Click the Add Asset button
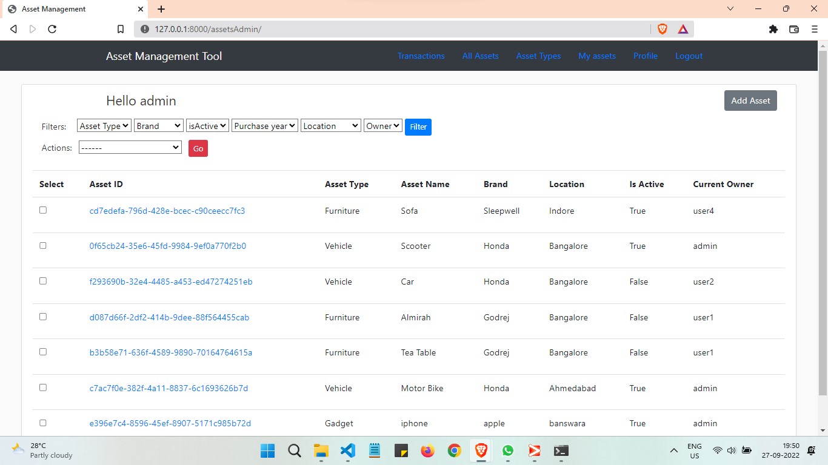This screenshot has height=465, width=828. click(750, 101)
